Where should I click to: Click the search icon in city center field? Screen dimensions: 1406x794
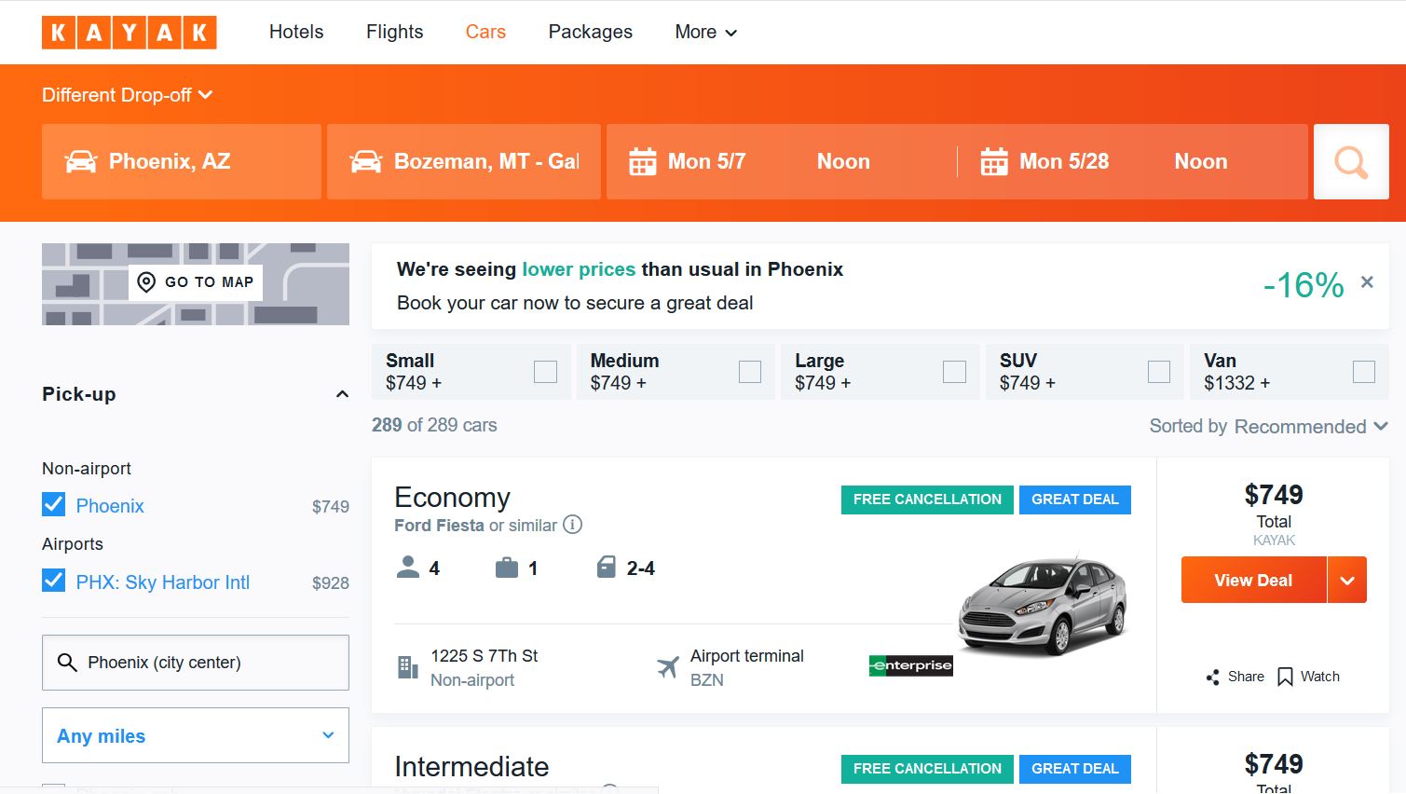pyautogui.click(x=67, y=663)
